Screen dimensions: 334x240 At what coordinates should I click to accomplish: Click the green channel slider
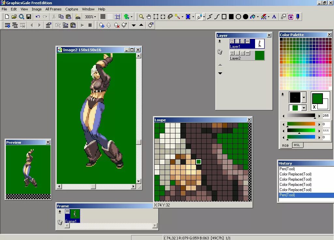pyautogui.click(x=301, y=130)
